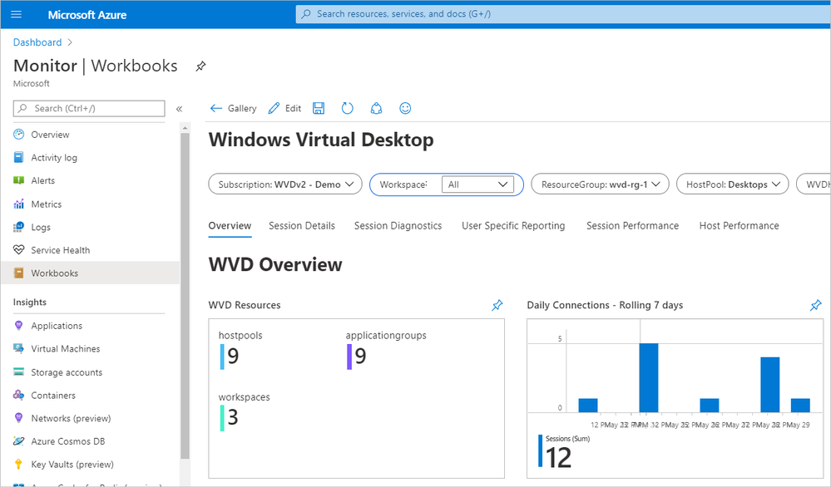The image size is (831, 487).
Task: Click the Service Health heart icon
Action: point(18,250)
